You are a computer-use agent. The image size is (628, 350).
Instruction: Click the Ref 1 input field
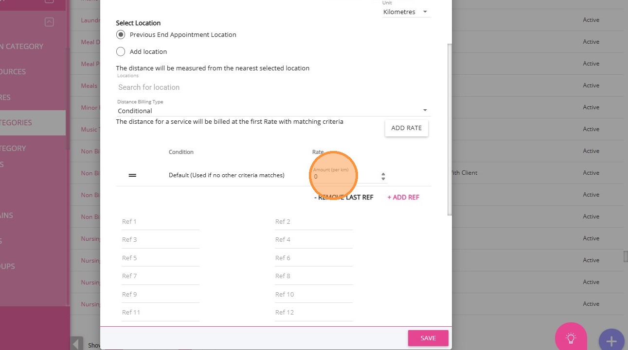pyautogui.click(x=160, y=222)
